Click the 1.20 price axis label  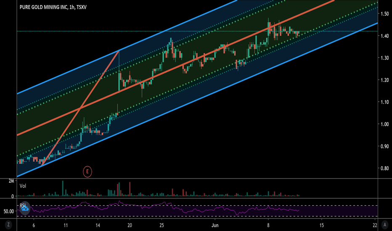tap(384, 80)
